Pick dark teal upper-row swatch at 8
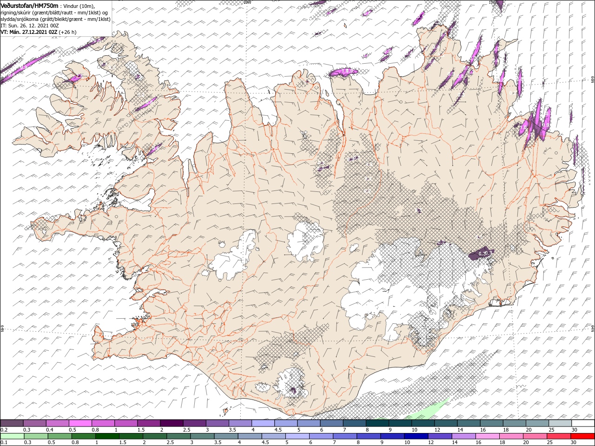Viewport: 595px width, 446px height. pos(377,423)
